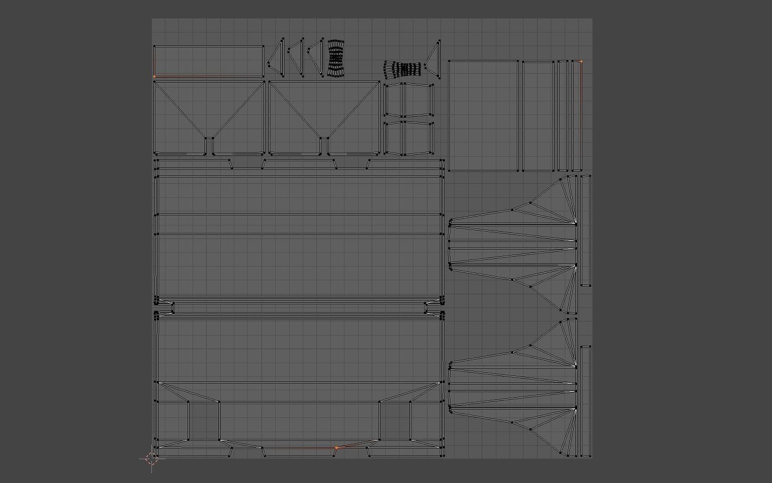Click the left darker face in bottom island
This screenshot has width=772, height=483.
204,421
